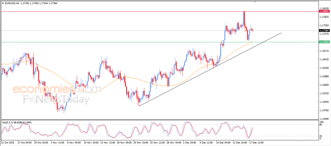The image size is (331, 146).
Task: Click the 1.18105 price axis label
Action: [x=324, y=8]
